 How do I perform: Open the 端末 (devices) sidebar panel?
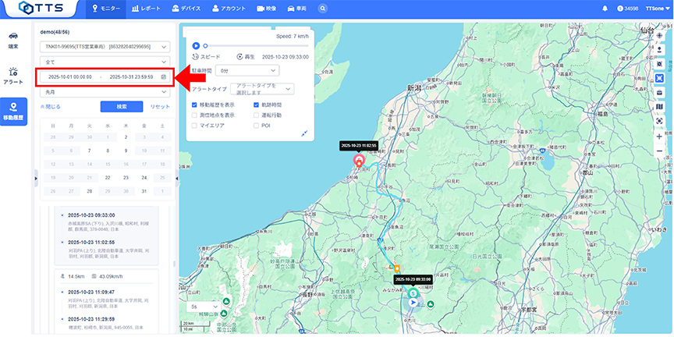(13, 40)
